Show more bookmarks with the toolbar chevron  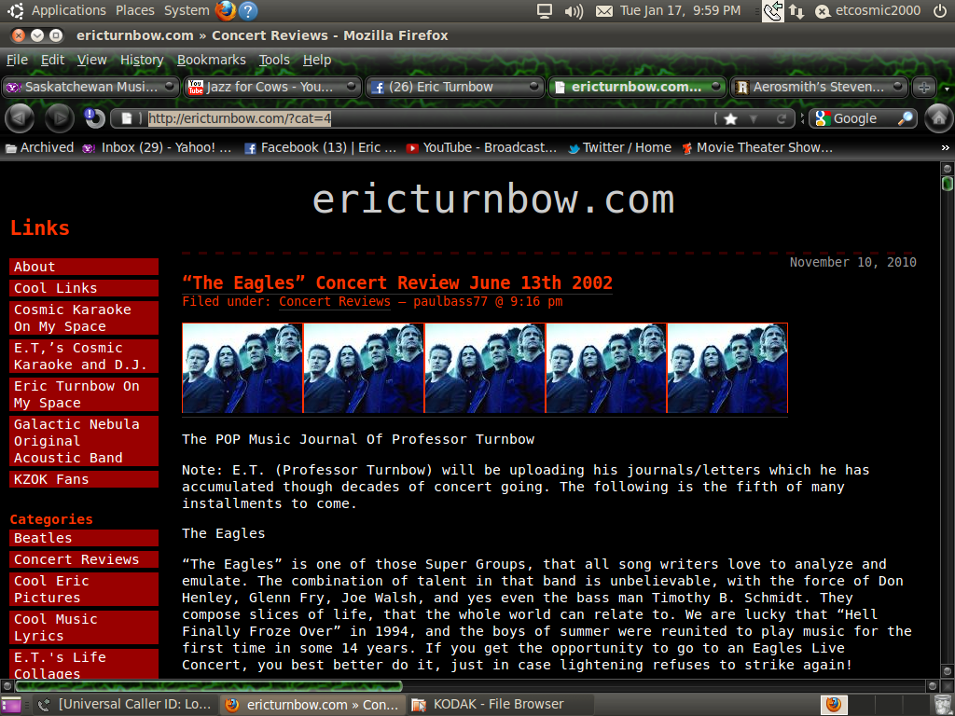point(946,147)
